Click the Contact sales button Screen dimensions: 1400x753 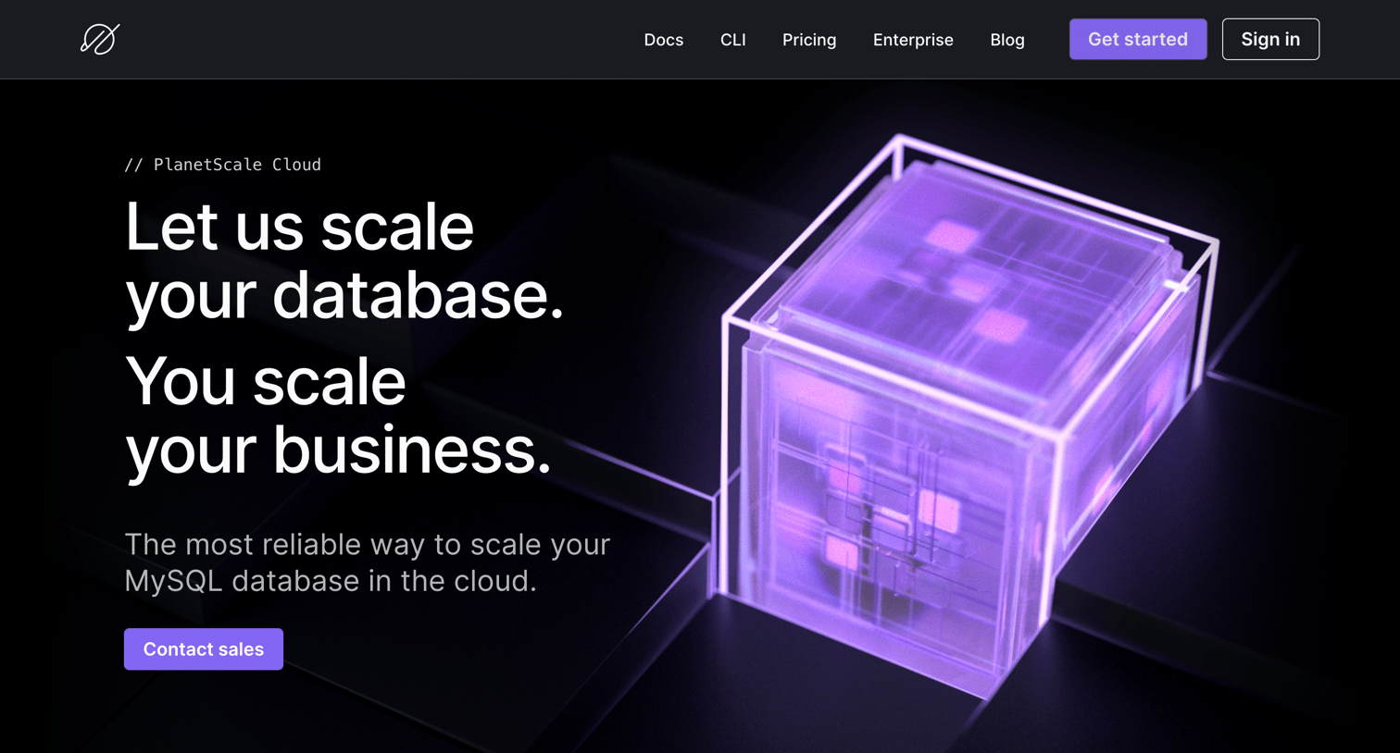pos(204,649)
